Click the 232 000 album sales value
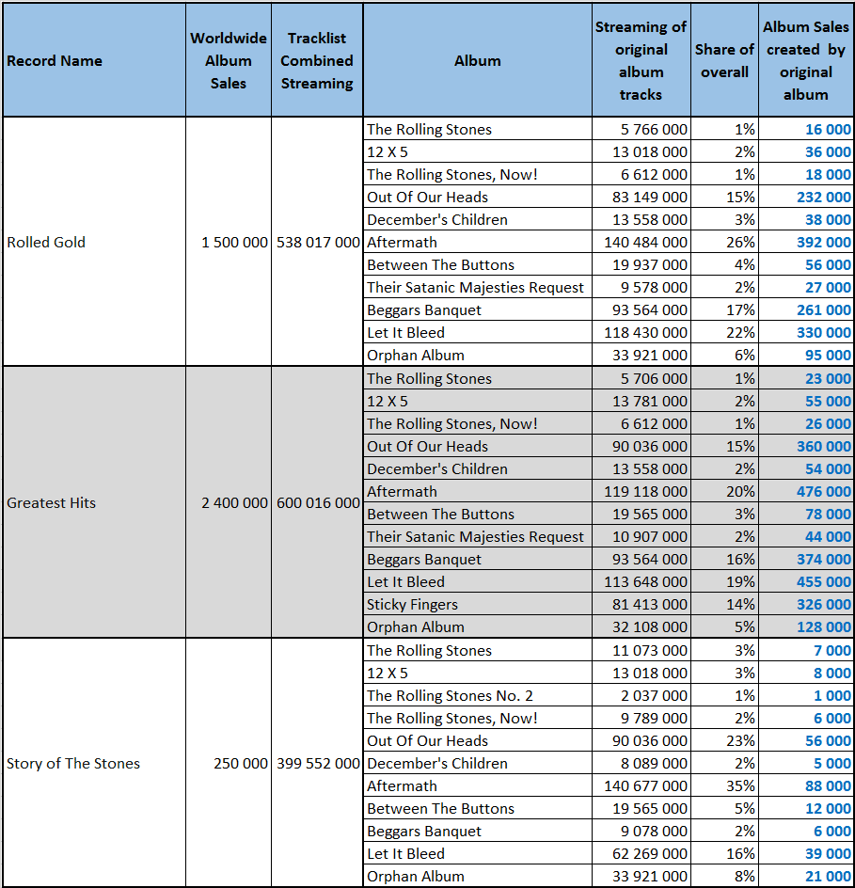 pos(824,198)
